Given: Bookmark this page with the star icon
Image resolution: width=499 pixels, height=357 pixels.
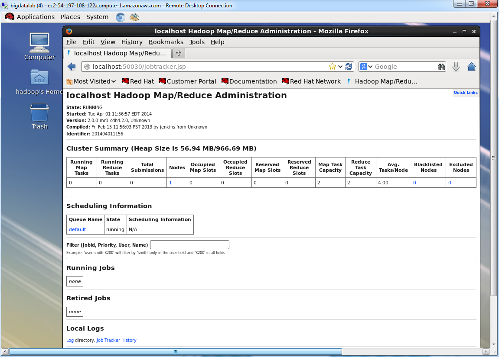Looking at the screenshot, I should 333,67.
